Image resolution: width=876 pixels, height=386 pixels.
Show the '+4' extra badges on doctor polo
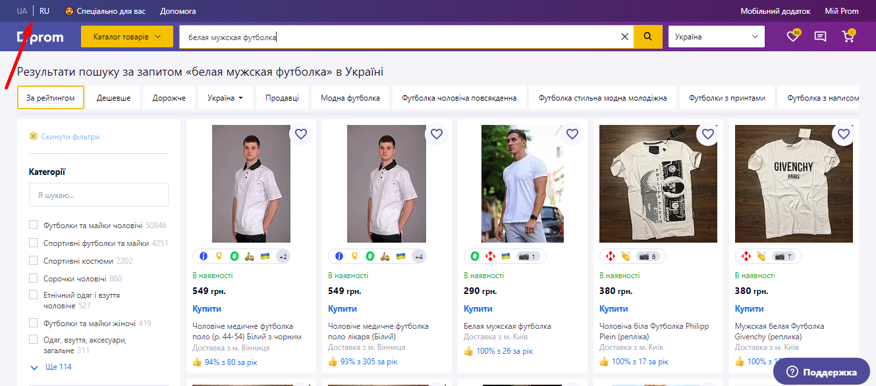click(419, 256)
